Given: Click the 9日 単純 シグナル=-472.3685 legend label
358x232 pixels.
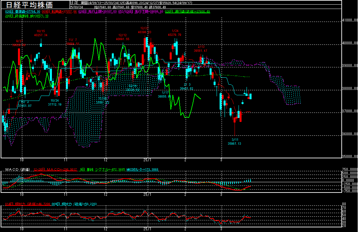Looking at the screenshot, I should click(x=102, y=170).
